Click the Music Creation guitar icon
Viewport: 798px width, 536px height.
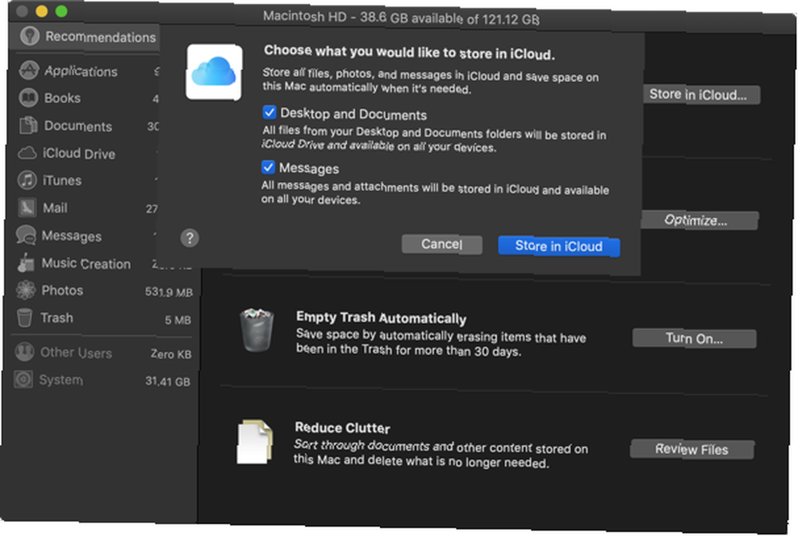point(26,262)
